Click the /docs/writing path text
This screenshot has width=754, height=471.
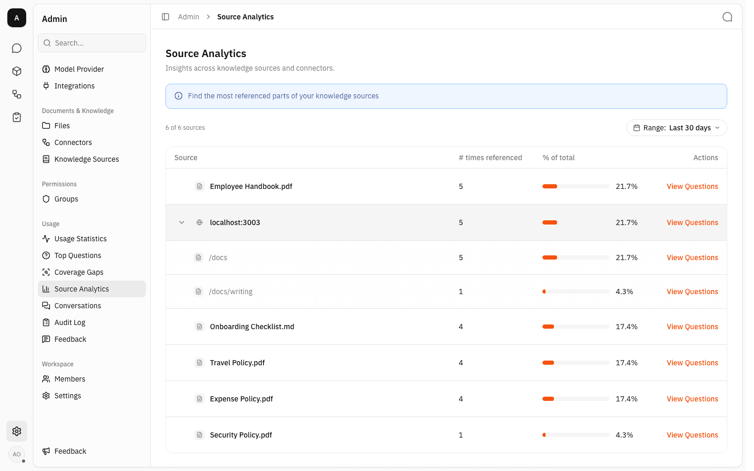[x=230, y=291]
